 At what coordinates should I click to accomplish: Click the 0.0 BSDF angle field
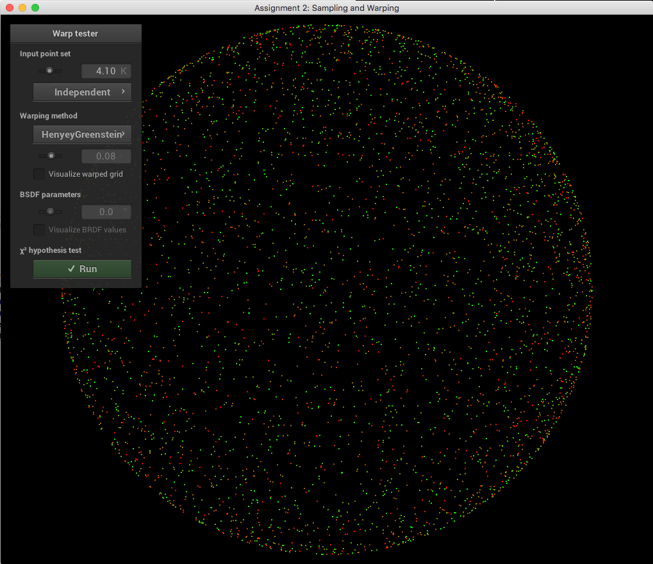[x=106, y=212]
